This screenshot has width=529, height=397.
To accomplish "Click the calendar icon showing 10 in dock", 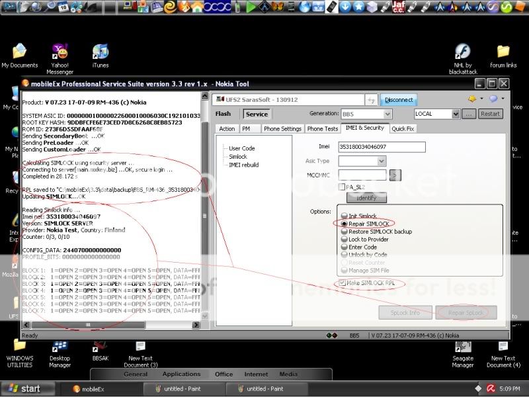I will 63,7.
